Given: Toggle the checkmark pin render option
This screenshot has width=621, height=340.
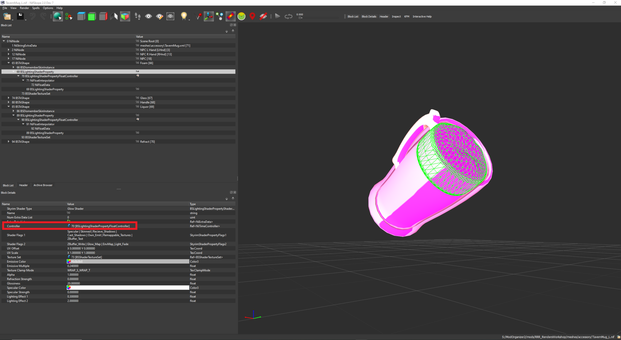Looking at the screenshot, I should [x=198, y=16].
